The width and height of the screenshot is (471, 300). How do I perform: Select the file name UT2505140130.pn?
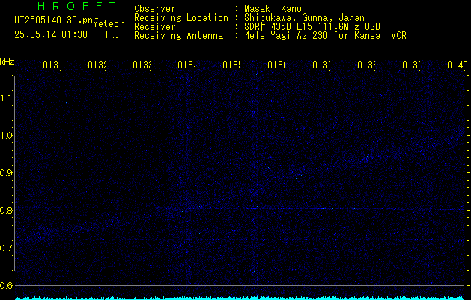54,20
